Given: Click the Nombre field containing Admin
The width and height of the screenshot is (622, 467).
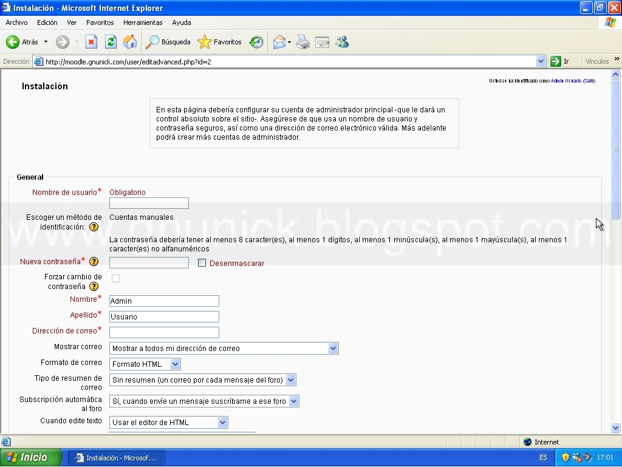Looking at the screenshot, I should pyautogui.click(x=164, y=301).
